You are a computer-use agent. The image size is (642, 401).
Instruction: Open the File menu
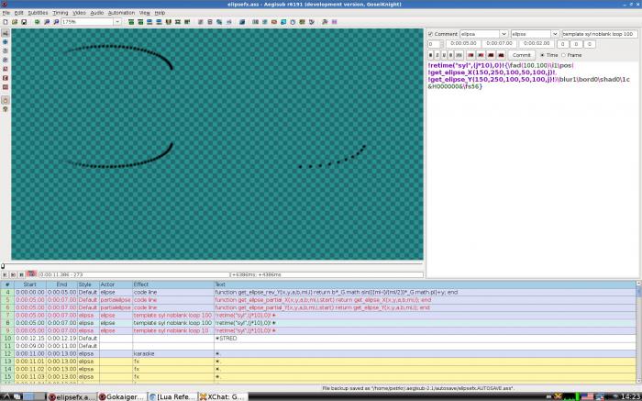(x=6, y=13)
